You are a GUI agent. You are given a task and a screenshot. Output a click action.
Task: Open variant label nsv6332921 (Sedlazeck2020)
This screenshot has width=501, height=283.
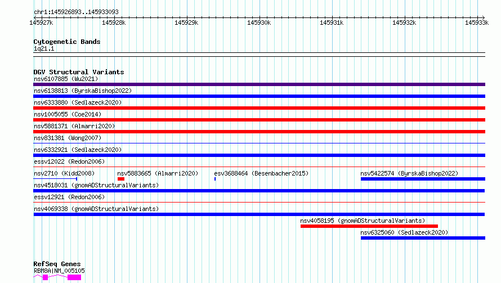78,150
